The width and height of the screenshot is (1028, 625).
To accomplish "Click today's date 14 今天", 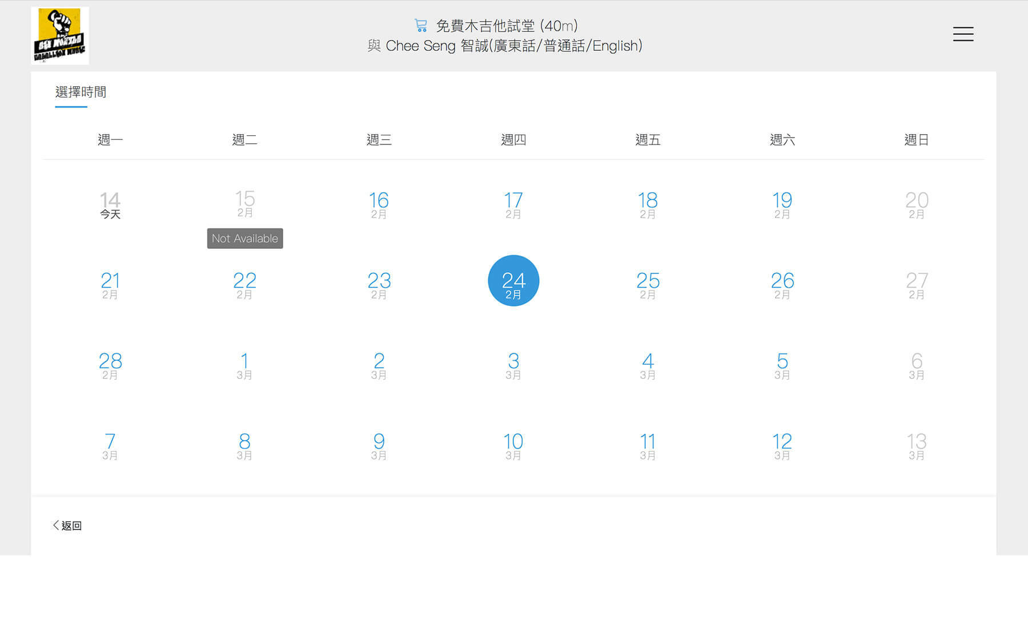I will [x=110, y=205].
